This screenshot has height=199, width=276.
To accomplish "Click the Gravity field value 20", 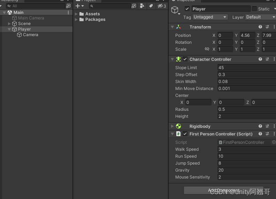I will pyautogui.click(x=247, y=170).
